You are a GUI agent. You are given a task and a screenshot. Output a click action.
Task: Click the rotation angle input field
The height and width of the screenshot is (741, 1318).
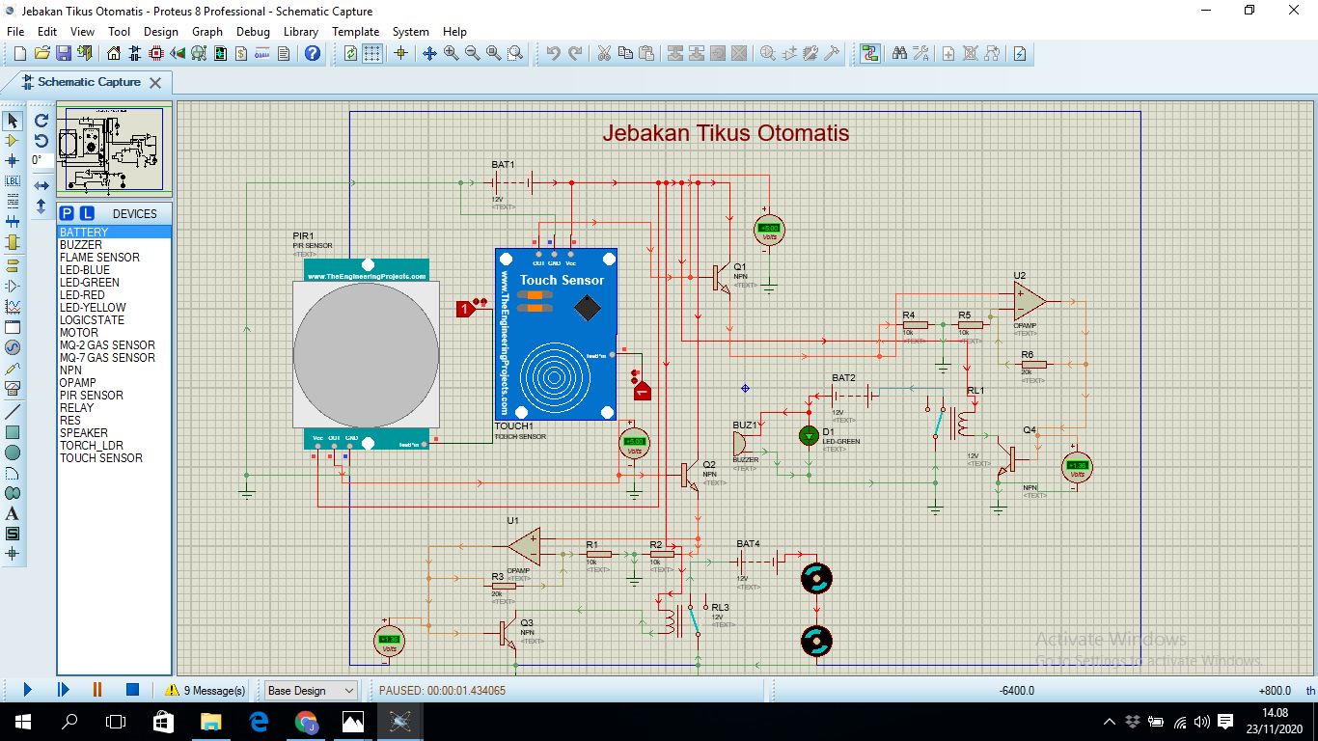[41, 161]
